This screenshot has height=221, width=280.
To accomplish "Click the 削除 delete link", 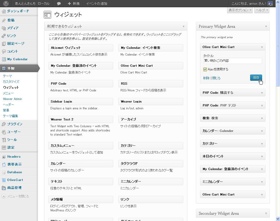I will pos(206,78).
